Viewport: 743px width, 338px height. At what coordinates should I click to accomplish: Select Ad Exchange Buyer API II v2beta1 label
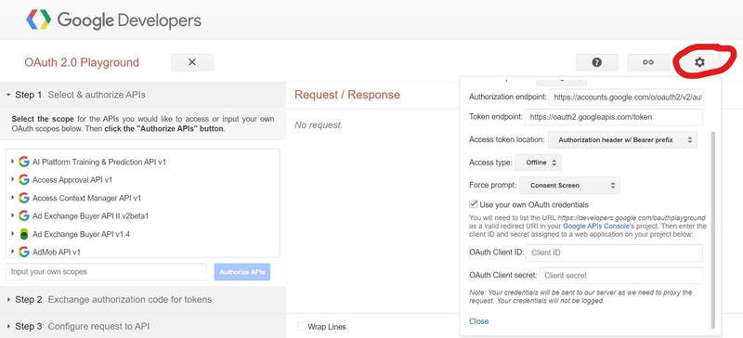click(x=90, y=216)
